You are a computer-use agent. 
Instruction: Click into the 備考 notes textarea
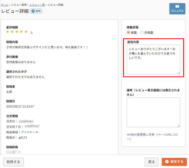point(153,112)
